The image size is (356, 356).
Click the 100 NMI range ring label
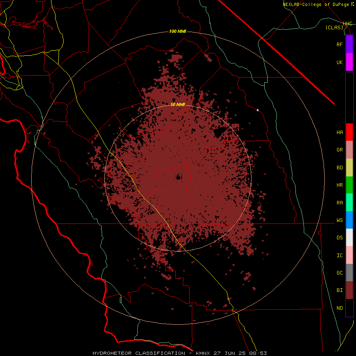[x=178, y=31]
